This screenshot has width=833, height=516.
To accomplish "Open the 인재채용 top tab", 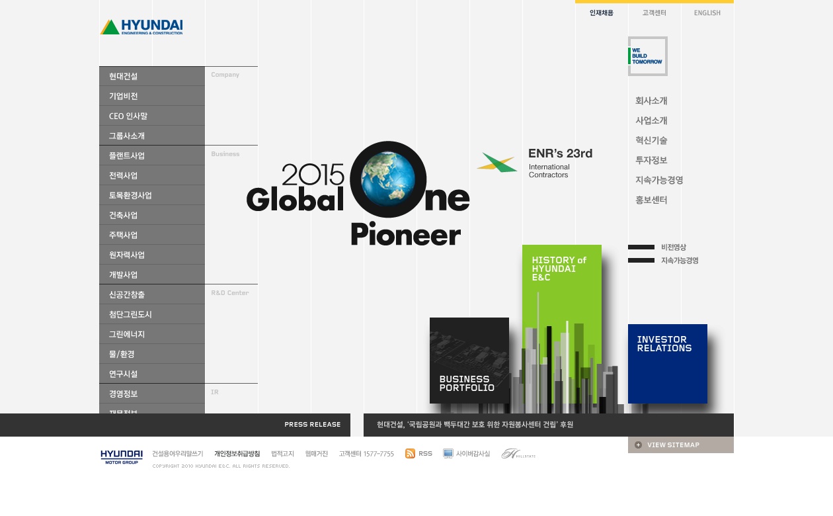I will click(602, 13).
